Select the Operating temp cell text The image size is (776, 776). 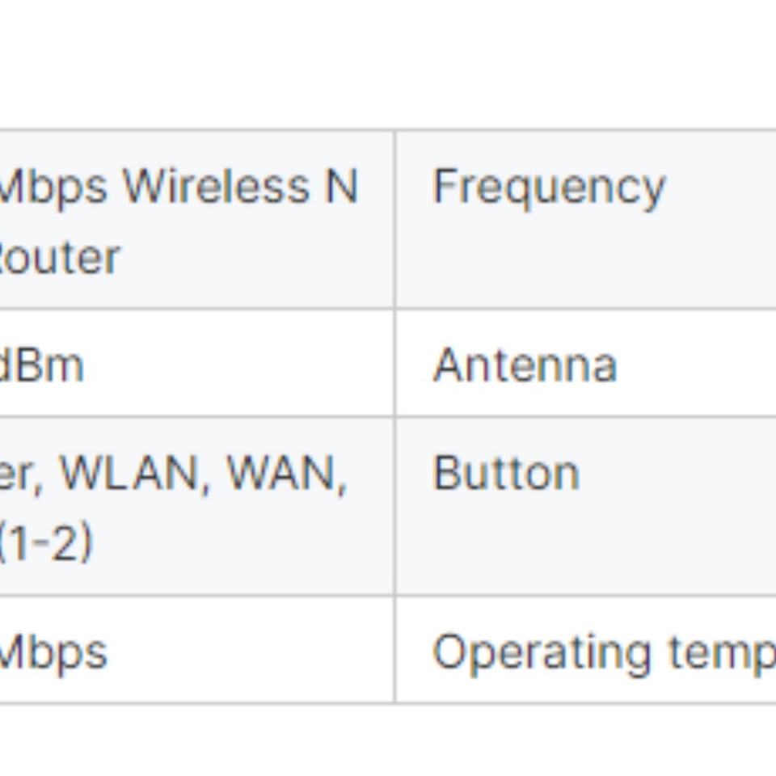click(x=603, y=652)
